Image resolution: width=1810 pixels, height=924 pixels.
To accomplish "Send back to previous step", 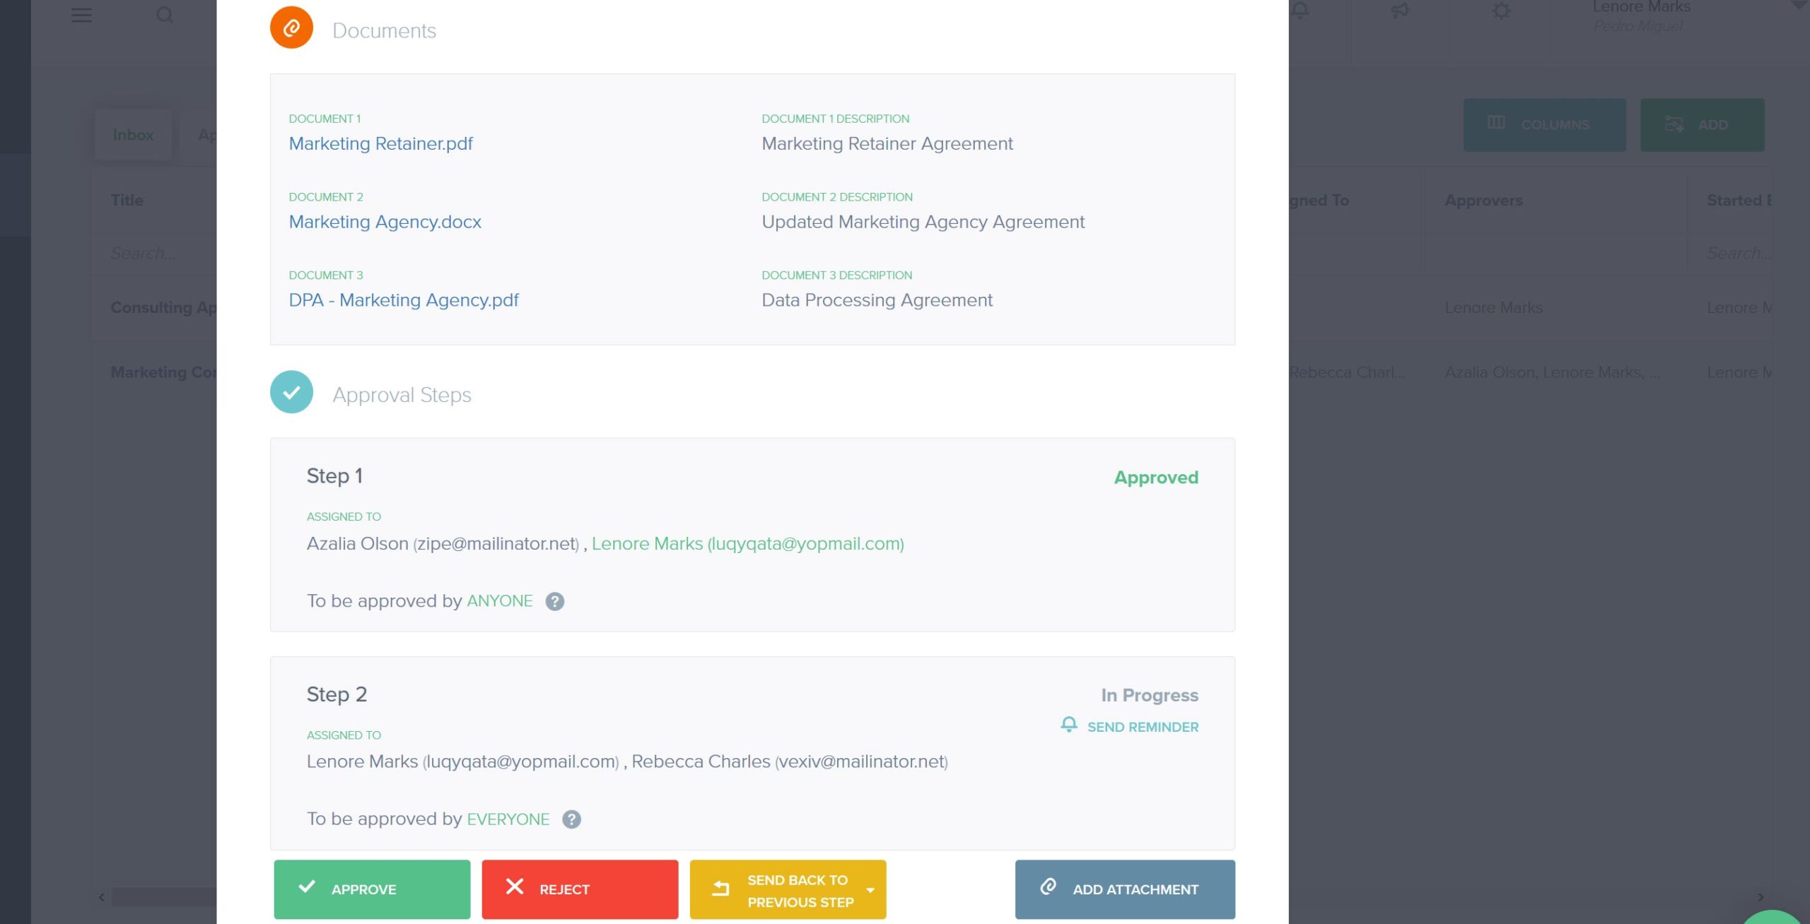I will click(788, 889).
